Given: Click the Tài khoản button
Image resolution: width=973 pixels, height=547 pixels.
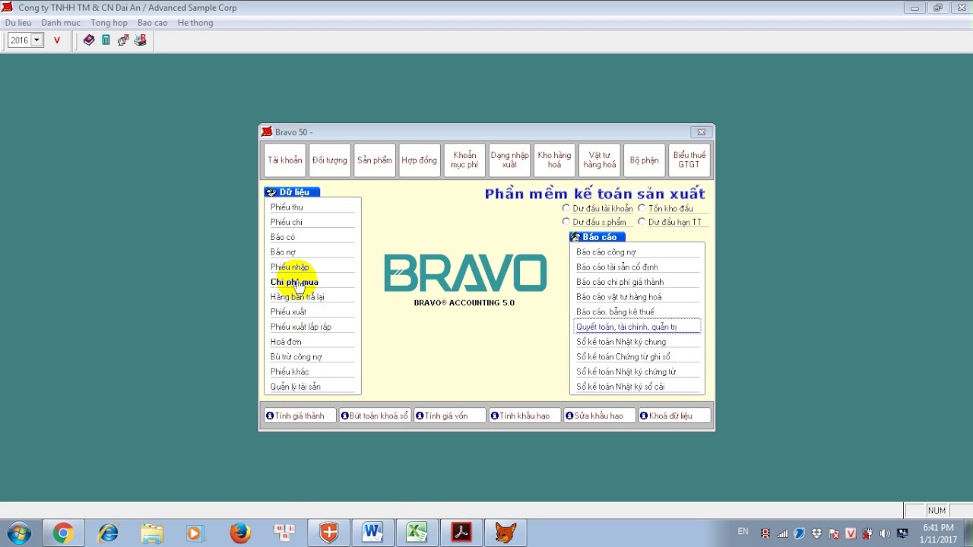Looking at the screenshot, I should coord(285,160).
